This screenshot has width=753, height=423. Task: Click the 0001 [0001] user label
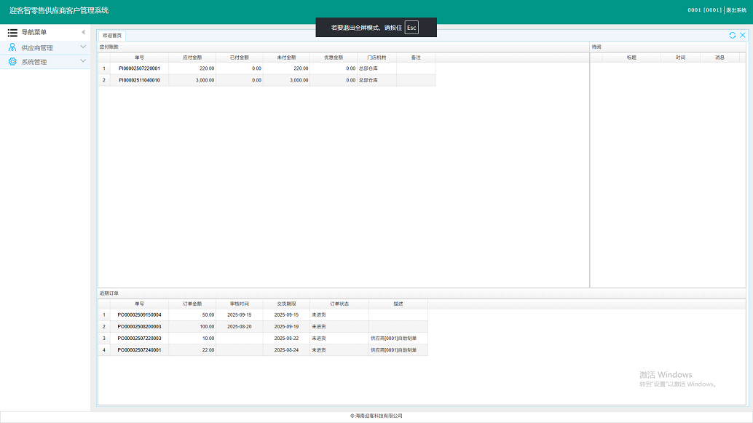pyautogui.click(x=704, y=10)
